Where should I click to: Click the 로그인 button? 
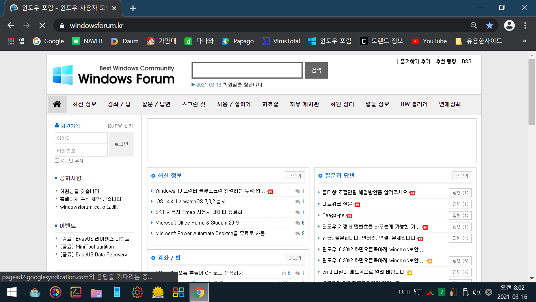coord(121,144)
